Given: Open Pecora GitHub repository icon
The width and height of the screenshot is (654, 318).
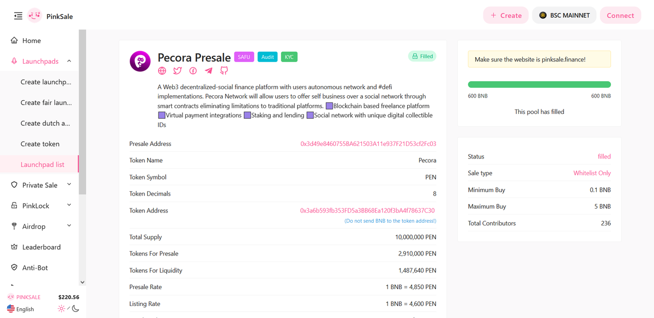Looking at the screenshot, I should click(224, 71).
